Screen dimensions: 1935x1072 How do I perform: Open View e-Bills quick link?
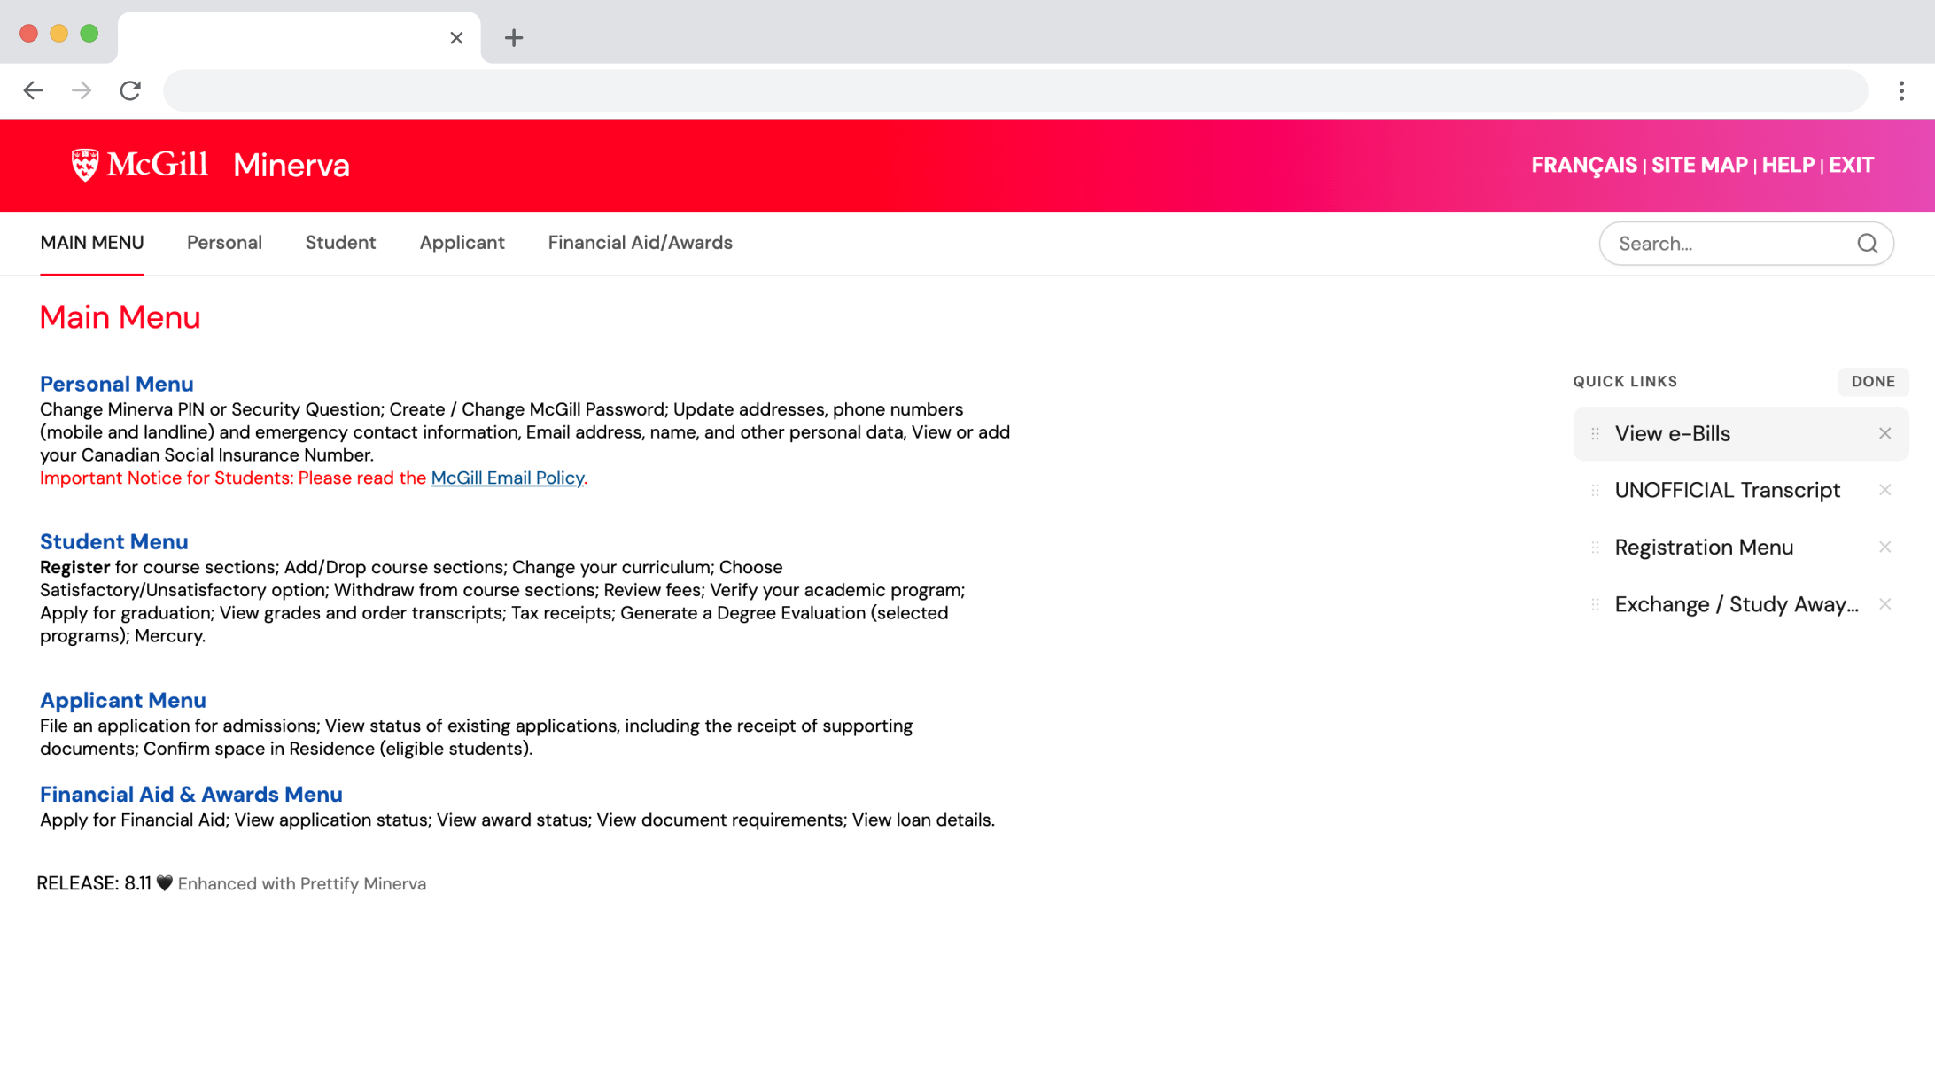click(1672, 433)
